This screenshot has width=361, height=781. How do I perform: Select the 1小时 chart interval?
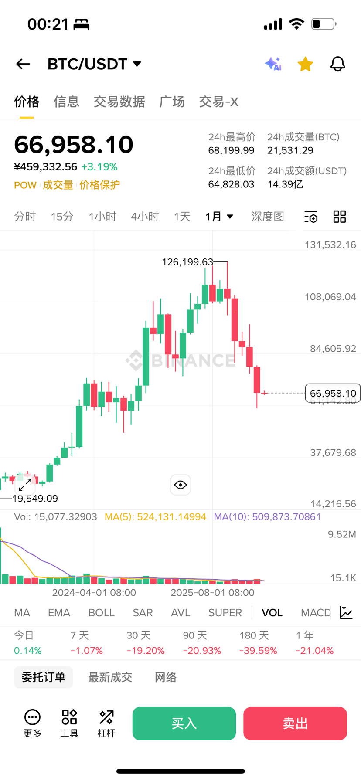coord(102,217)
